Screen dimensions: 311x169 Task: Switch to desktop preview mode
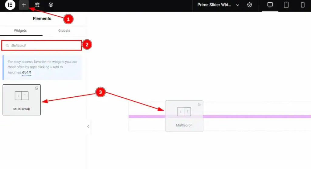click(270, 5)
